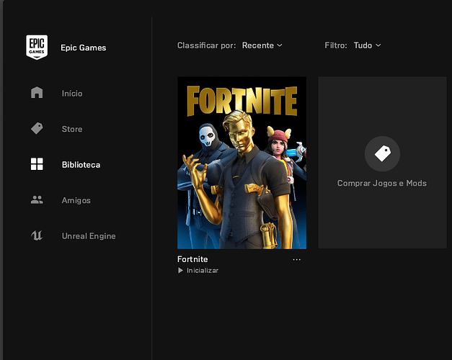
Task: Click the Amigos people icon
Action: click(37, 200)
